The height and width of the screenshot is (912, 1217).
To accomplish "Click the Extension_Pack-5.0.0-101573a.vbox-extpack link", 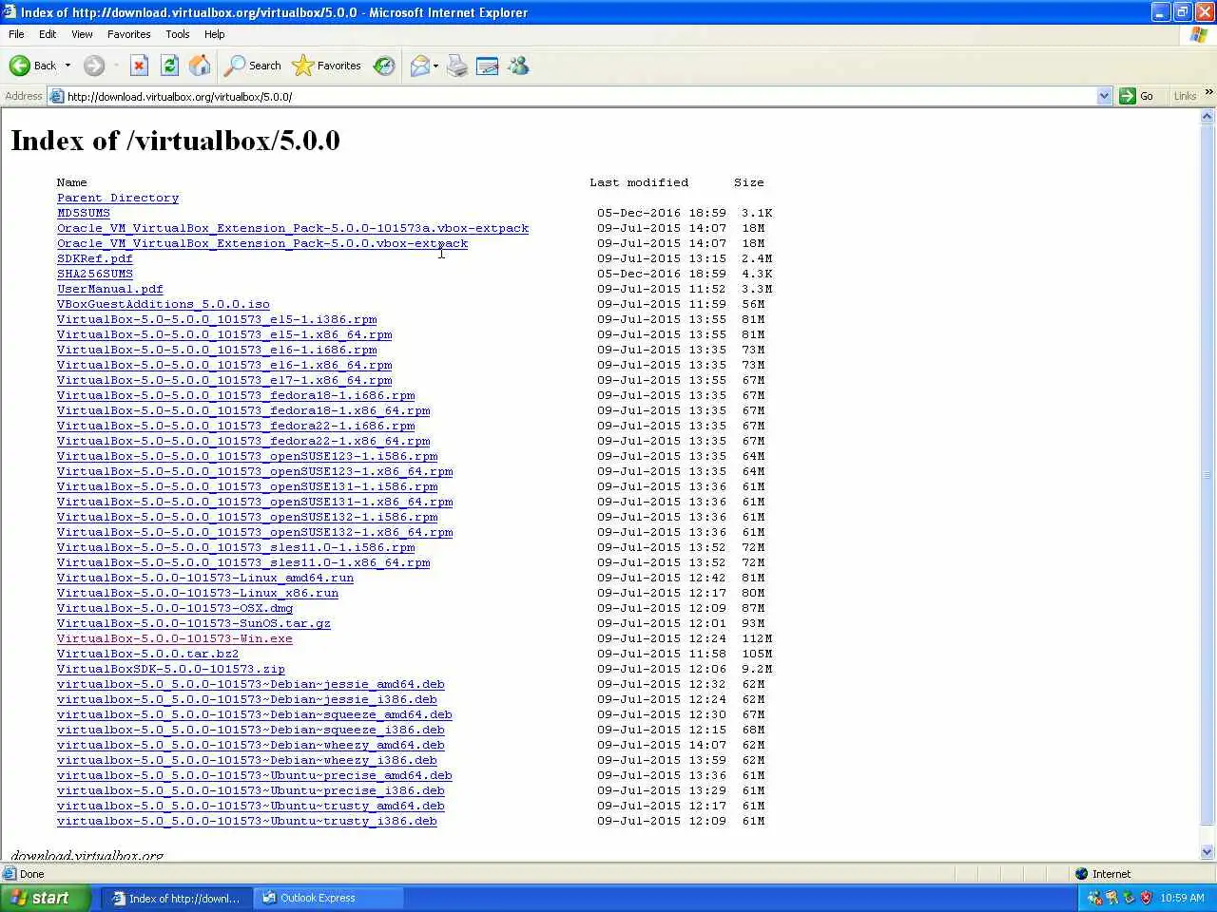I will [293, 228].
